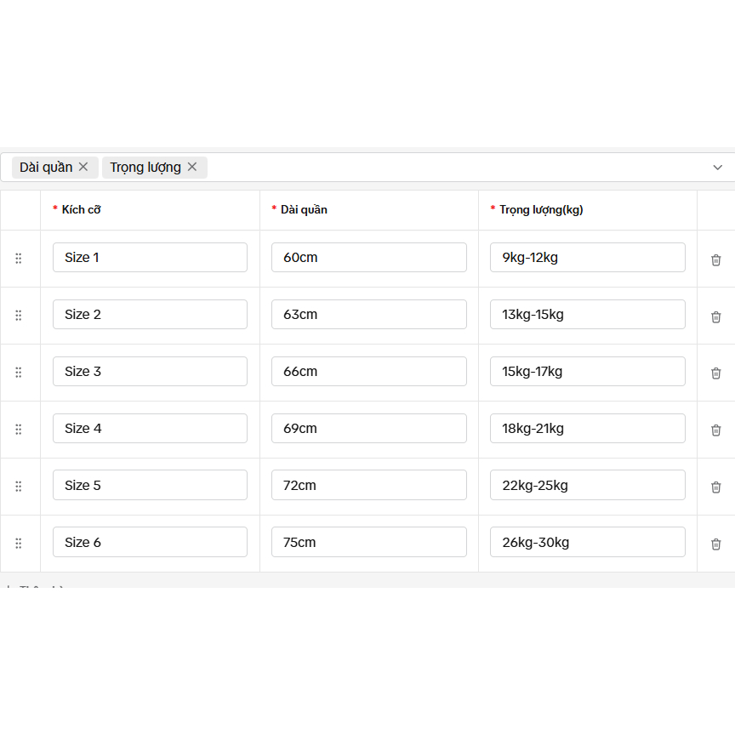This screenshot has height=735, width=735.
Task: Delete the Size 1 row with trash icon
Action: (x=715, y=260)
